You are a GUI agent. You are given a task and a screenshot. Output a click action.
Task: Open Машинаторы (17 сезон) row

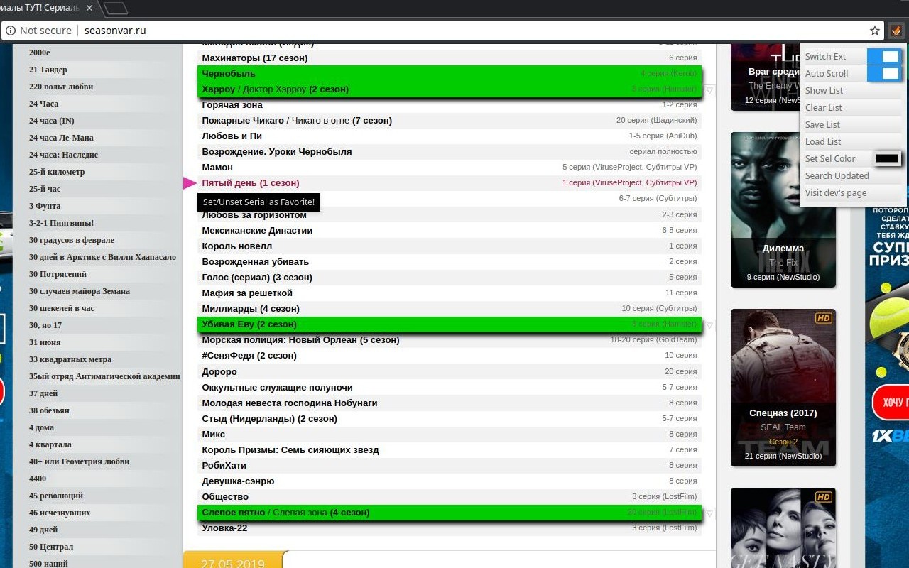(x=449, y=58)
